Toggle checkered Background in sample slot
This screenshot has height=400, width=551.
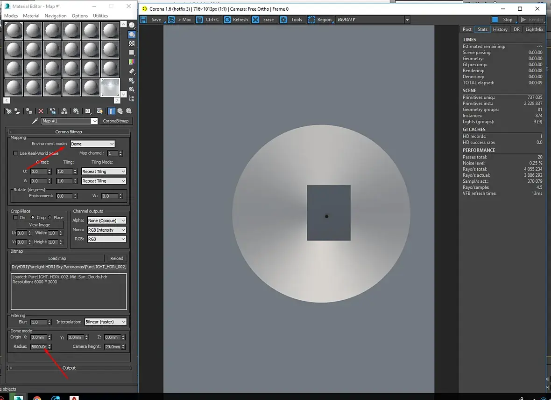click(x=132, y=43)
